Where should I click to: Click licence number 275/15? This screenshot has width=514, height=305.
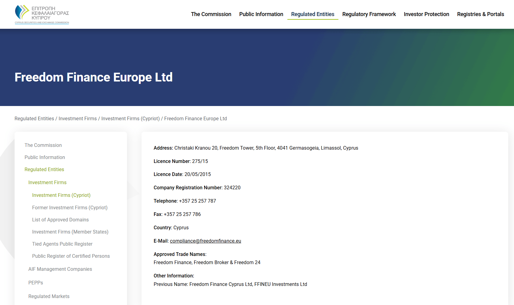pyautogui.click(x=200, y=161)
